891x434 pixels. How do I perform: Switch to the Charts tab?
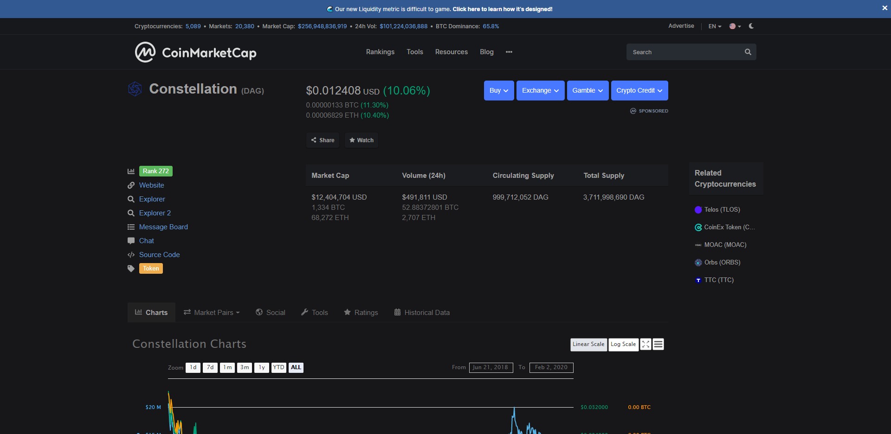(151, 312)
